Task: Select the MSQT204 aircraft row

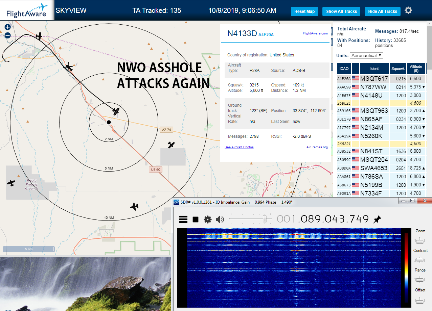Action: pos(381,160)
